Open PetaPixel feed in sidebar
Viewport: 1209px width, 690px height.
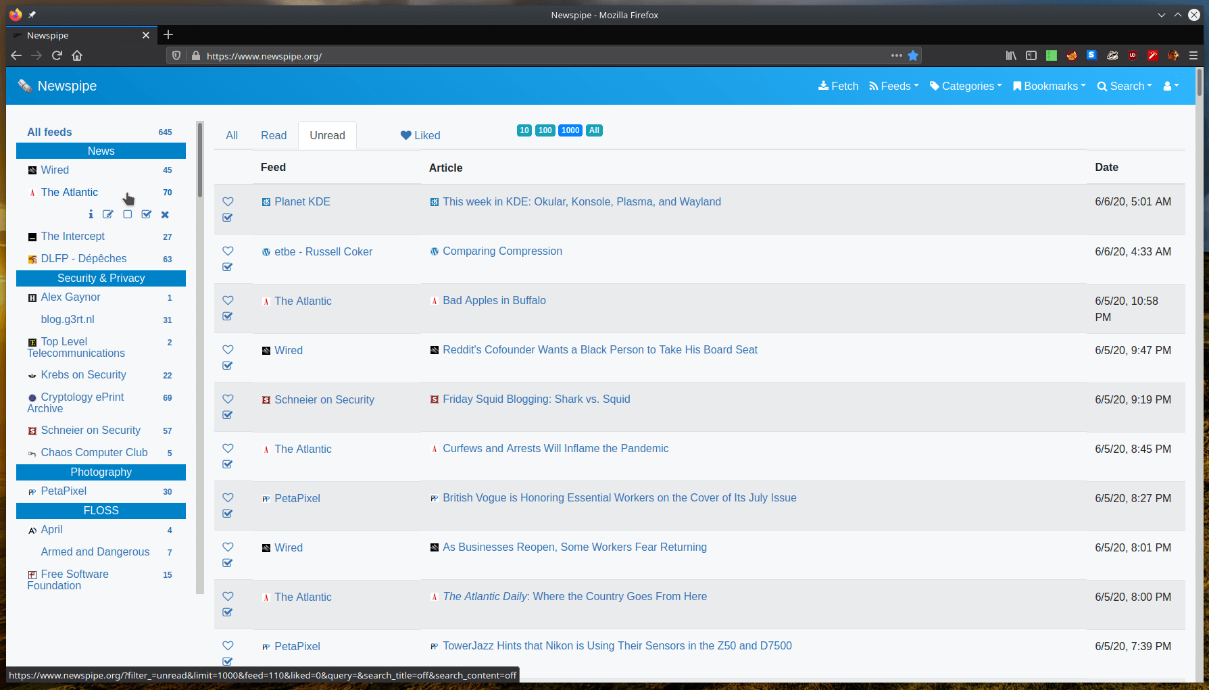(x=64, y=491)
